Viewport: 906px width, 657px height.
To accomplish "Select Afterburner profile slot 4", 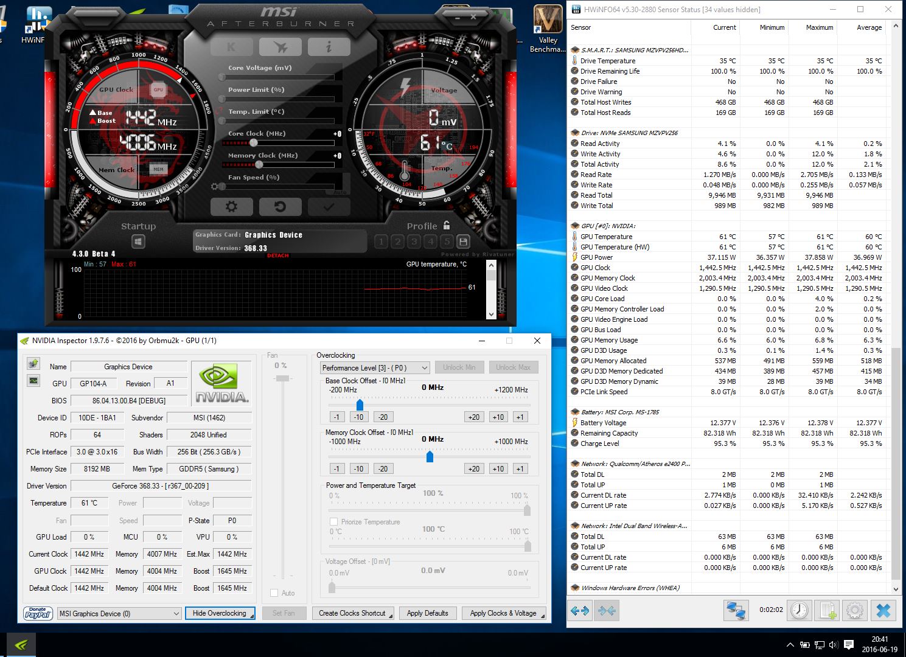I will [430, 242].
